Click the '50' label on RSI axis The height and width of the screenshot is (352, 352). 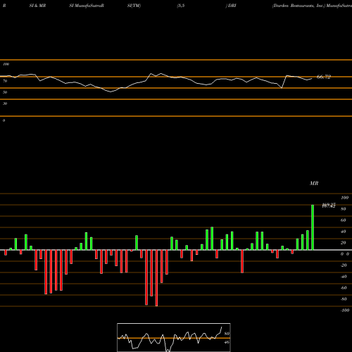tap(5, 92)
